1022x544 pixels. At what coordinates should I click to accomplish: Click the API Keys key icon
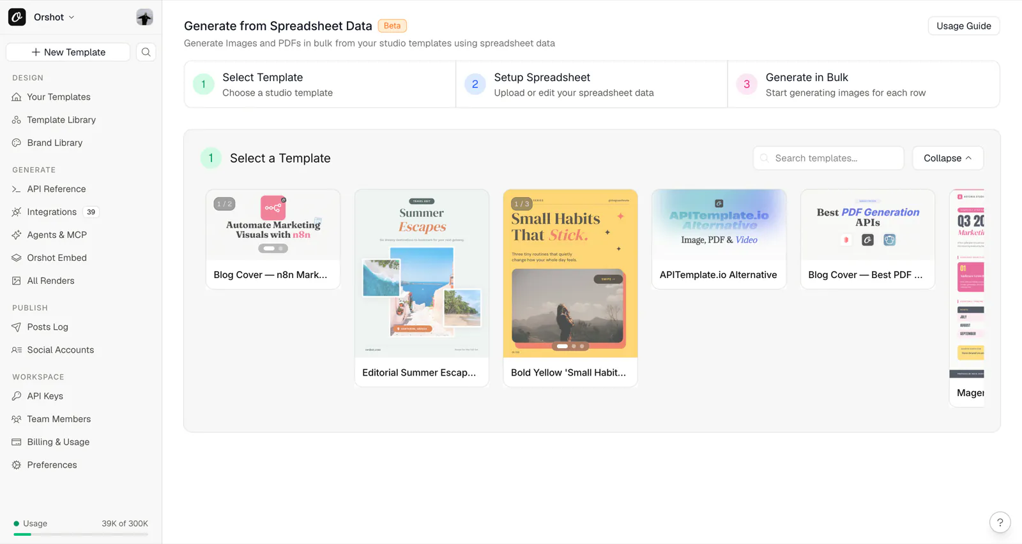point(17,396)
